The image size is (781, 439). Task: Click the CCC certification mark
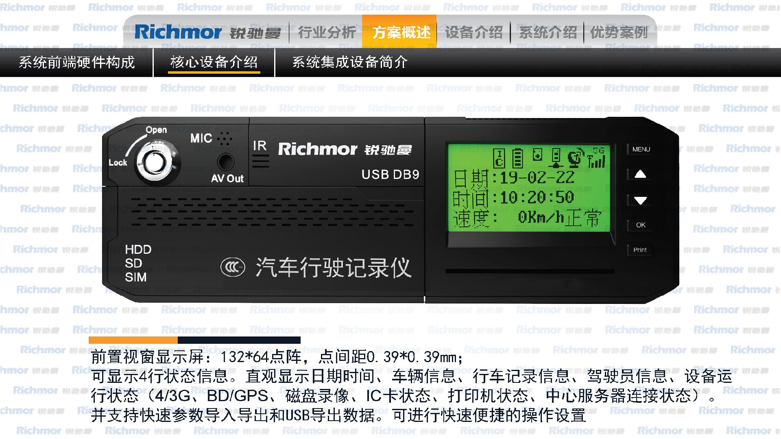(233, 267)
